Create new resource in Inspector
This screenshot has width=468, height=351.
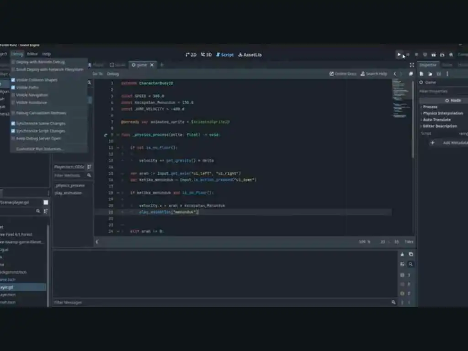click(421, 74)
